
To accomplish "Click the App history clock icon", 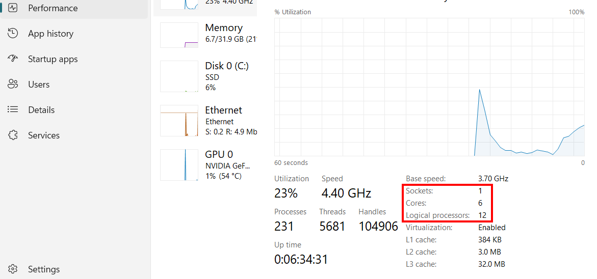I will pos(13,34).
